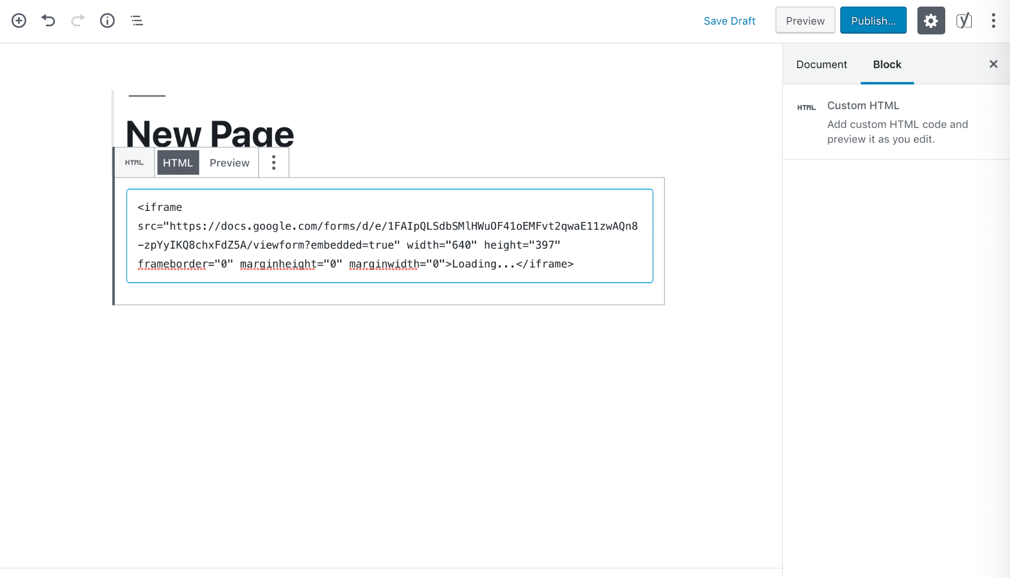Click the add block plus icon
Viewport: 1010px width, 578px height.
tap(19, 20)
